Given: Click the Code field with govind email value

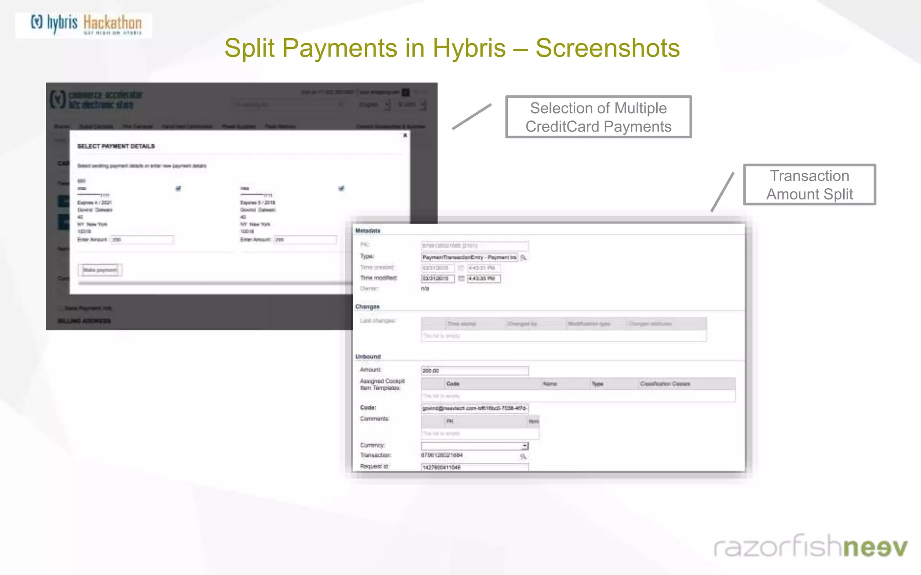Looking at the screenshot, I should pyautogui.click(x=474, y=408).
